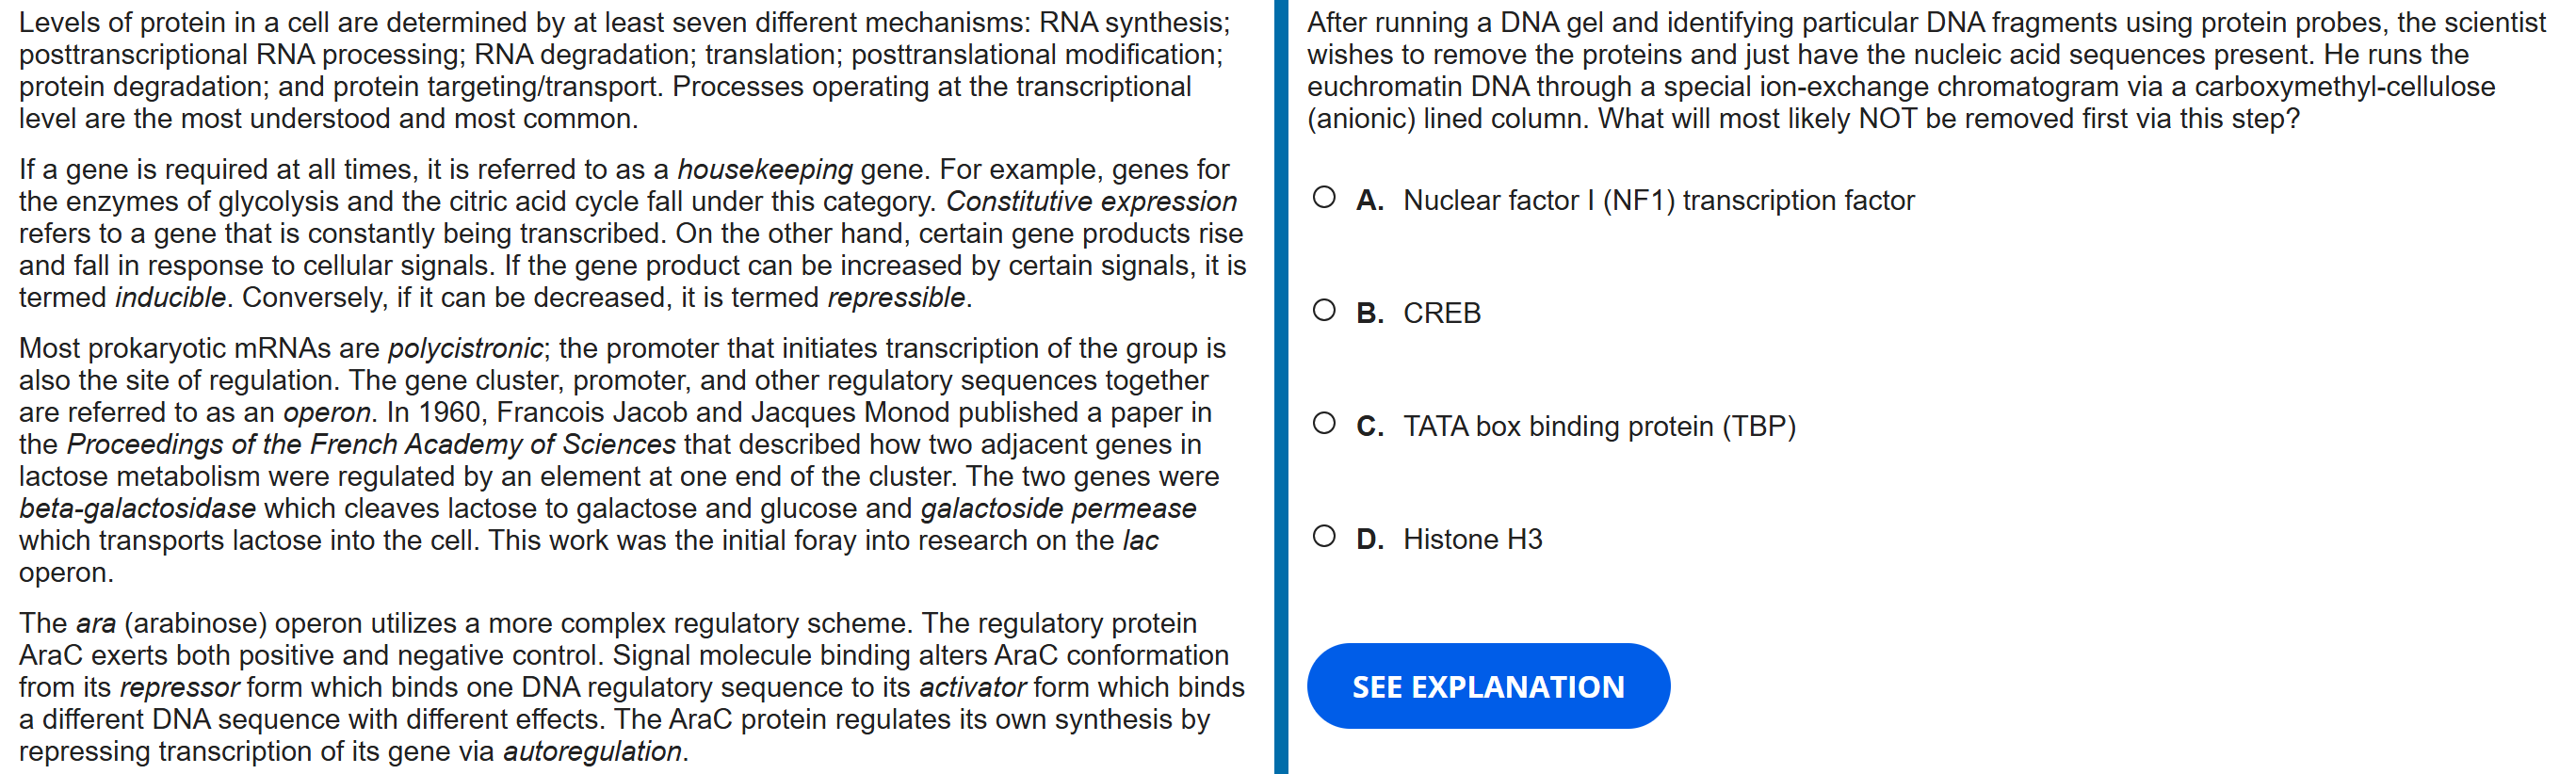The height and width of the screenshot is (774, 2576).
Task: Click the blue vertical divider between panels
Action: pos(1280,387)
